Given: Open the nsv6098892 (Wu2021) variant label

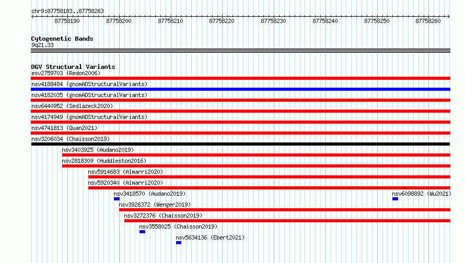Looking at the screenshot, I should click(x=422, y=194).
